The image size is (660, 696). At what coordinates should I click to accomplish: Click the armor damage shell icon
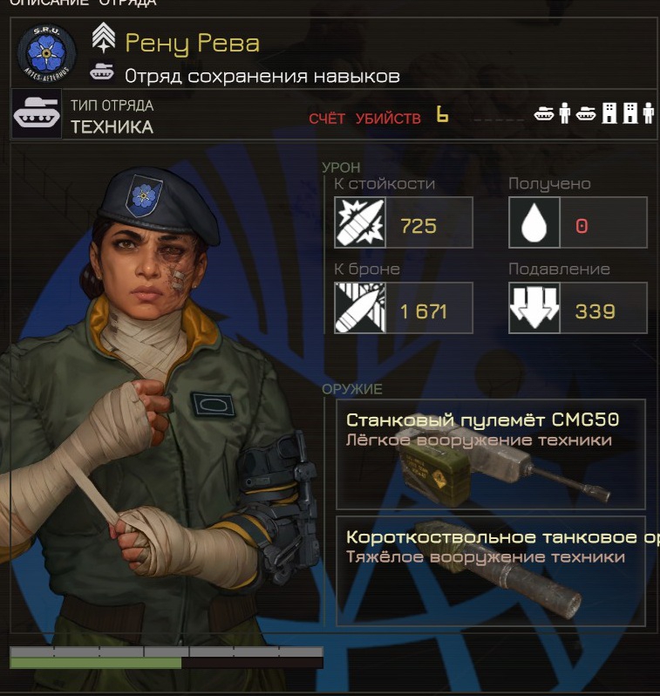coord(360,308)
